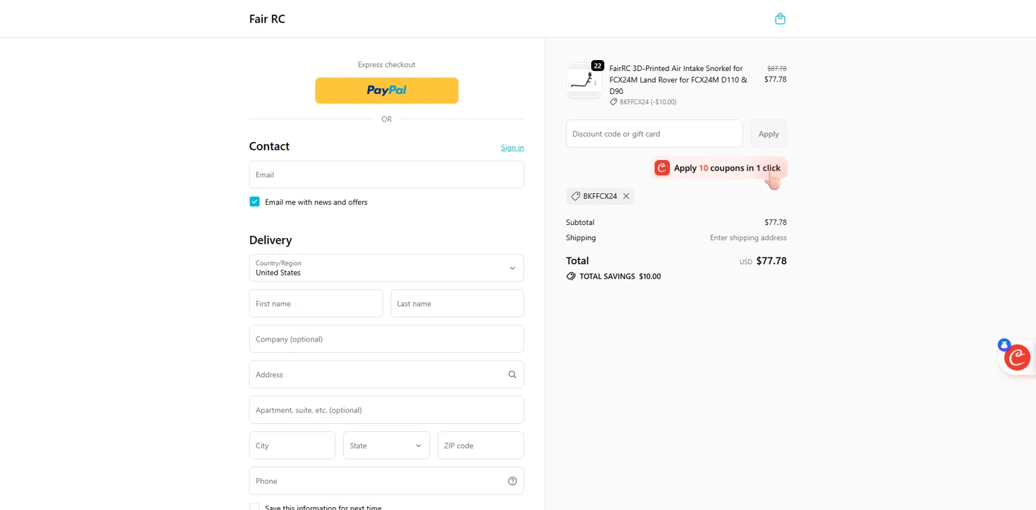Click the Phone help question icon

pos(512,481)
